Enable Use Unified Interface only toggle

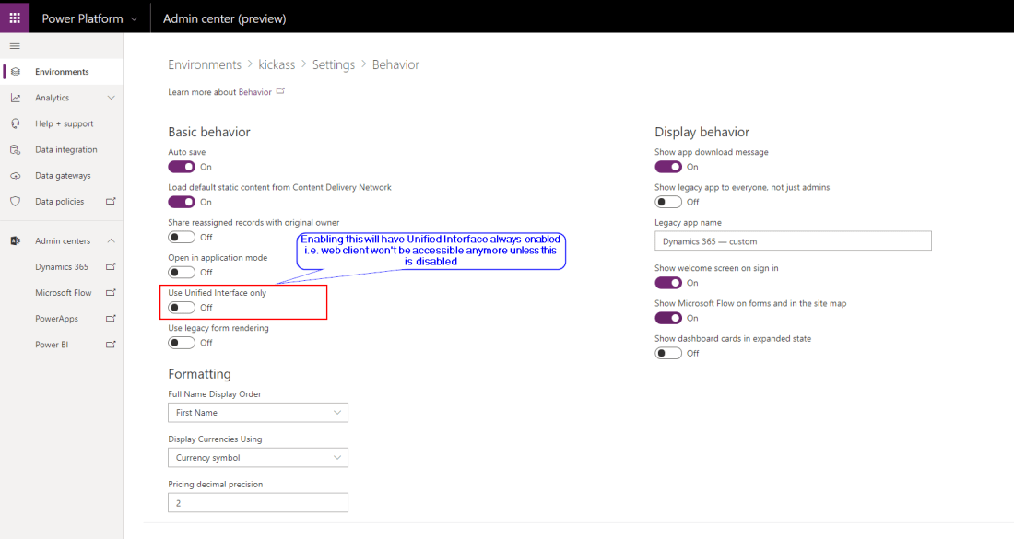182,308
